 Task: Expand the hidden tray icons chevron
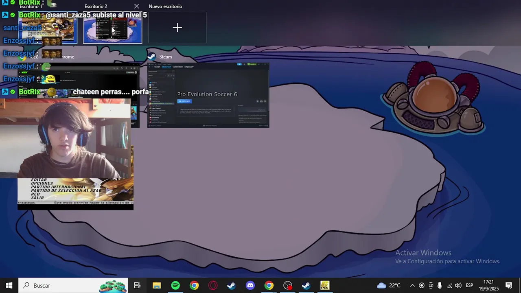point(412,285)
